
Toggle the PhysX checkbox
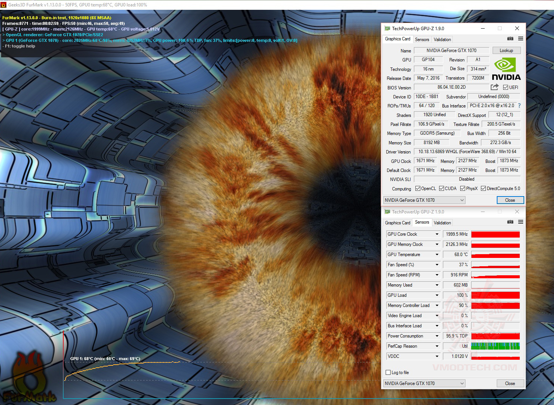pos(462,189)
